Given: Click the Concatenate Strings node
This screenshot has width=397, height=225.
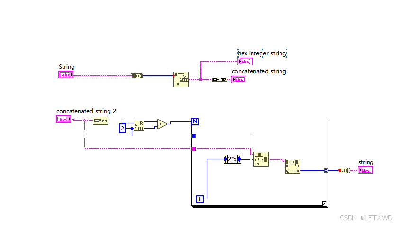Looking at the screenshot, I should pyautogui.click(x=220, y=80).
